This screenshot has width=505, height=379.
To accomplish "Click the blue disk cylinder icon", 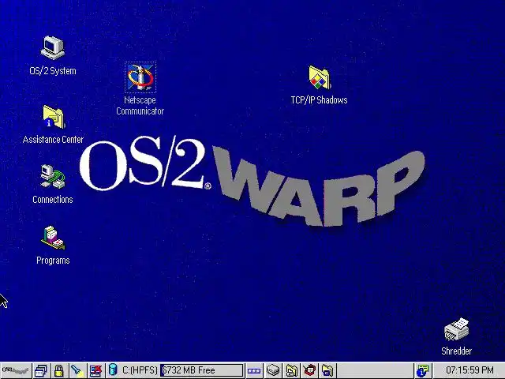I will (113, 370).
